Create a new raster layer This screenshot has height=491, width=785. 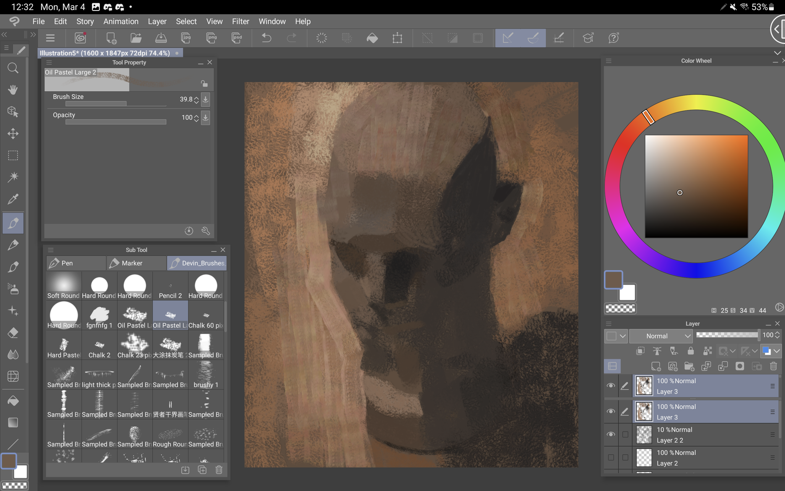click(x=656, y=366)
